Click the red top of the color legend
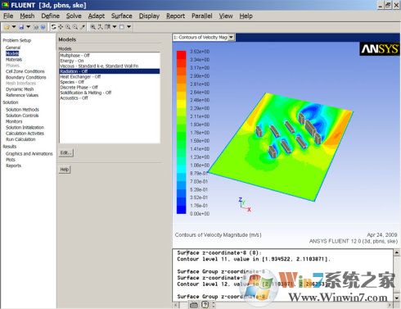Image resolution: width=401 pixels, height=309 pixels. 182,55
